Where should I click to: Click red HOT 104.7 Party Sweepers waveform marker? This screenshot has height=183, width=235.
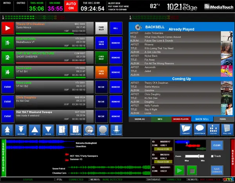67,157
